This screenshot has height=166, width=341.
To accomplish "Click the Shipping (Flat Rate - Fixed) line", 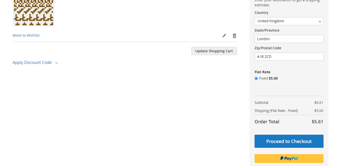I will 276,110.
